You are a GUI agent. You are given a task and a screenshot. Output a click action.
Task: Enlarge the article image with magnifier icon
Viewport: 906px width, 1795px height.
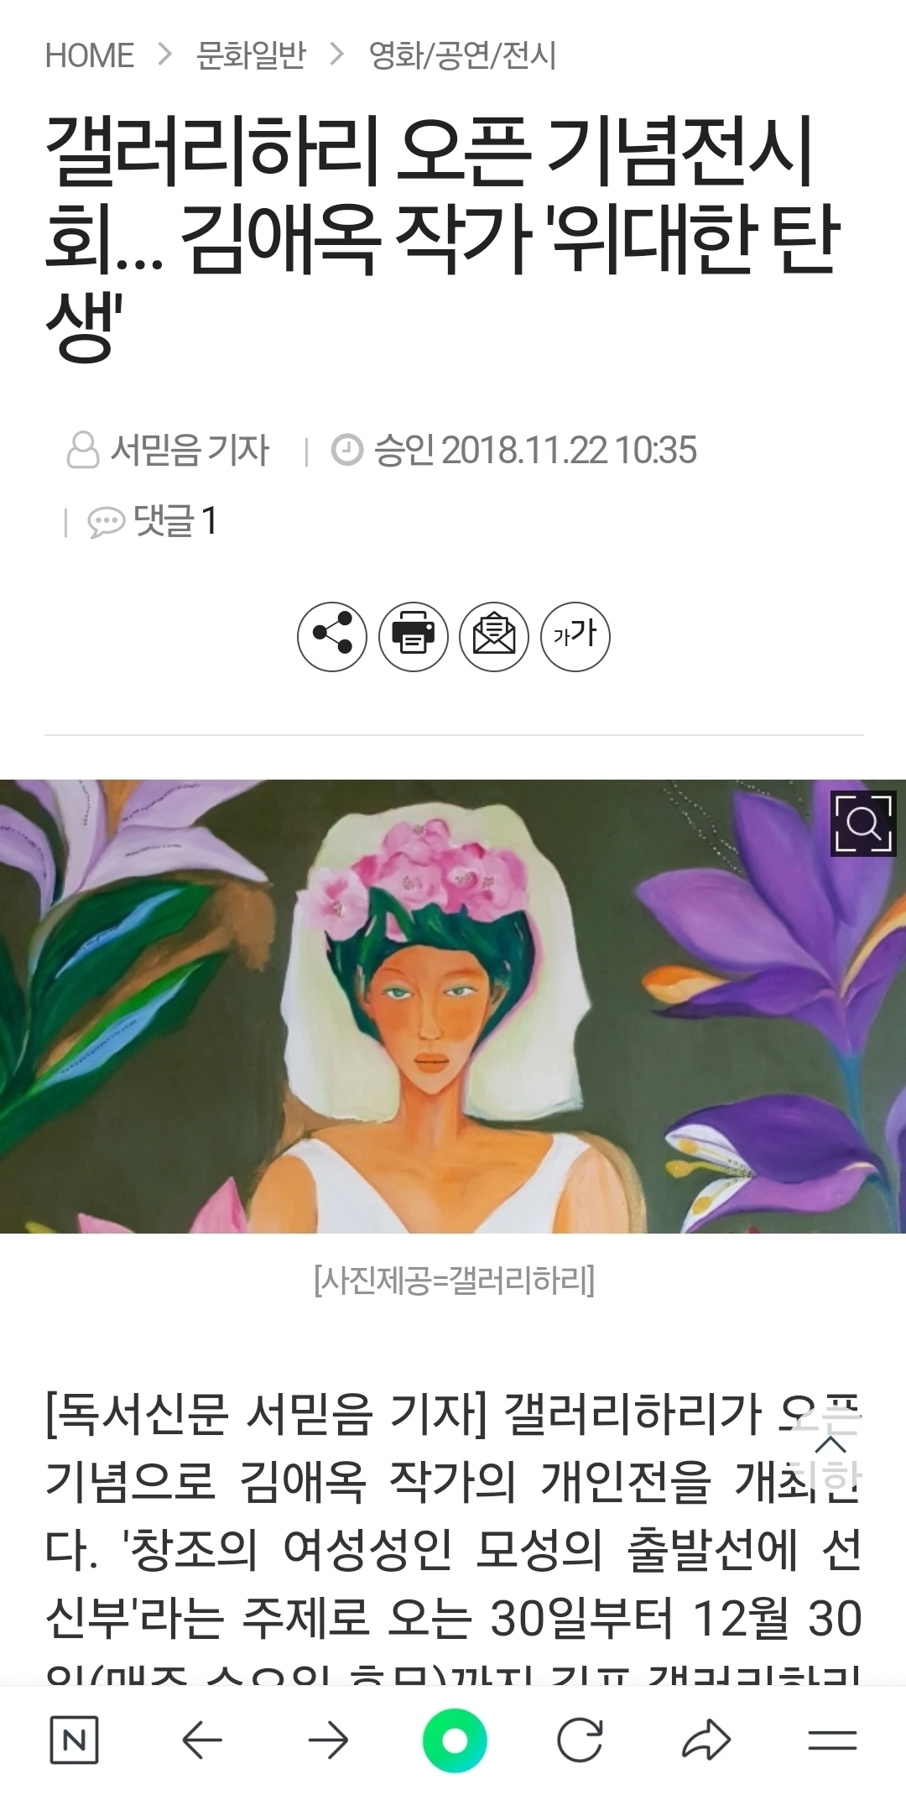click(863, 823)
